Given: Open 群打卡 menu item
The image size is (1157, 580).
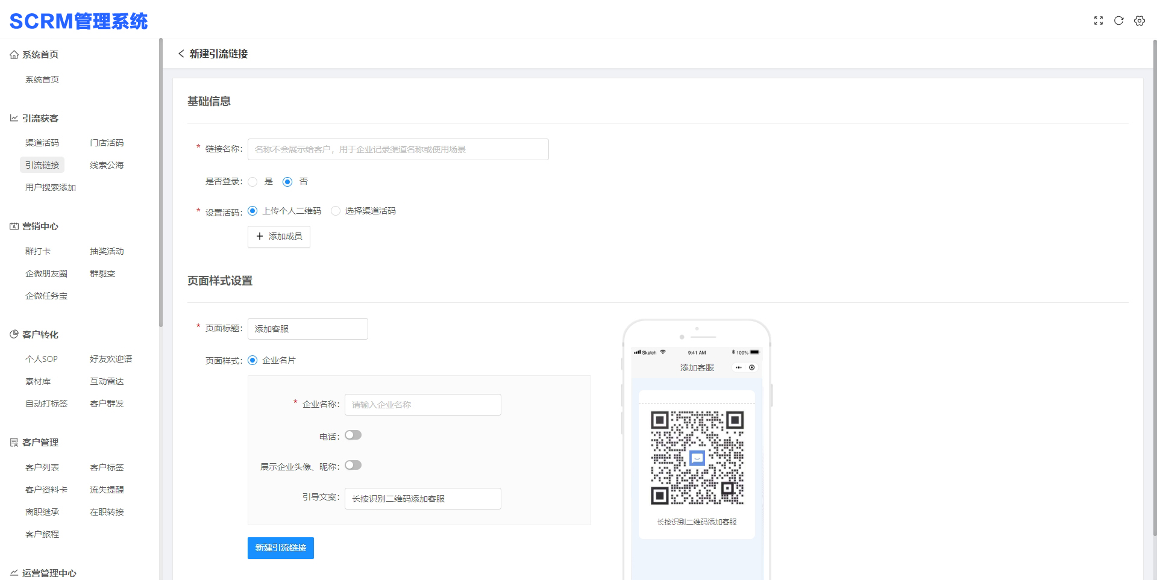Looking at the screenshot, I should tap(38, 251).
